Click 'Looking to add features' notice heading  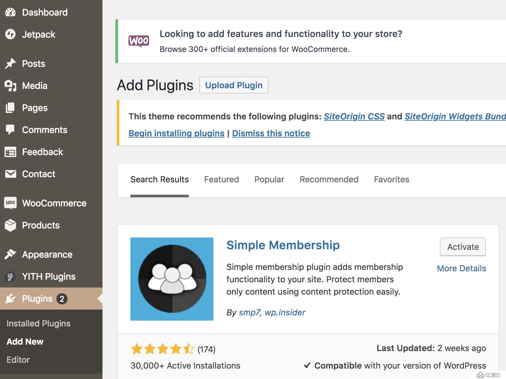(x=281, y=34)
